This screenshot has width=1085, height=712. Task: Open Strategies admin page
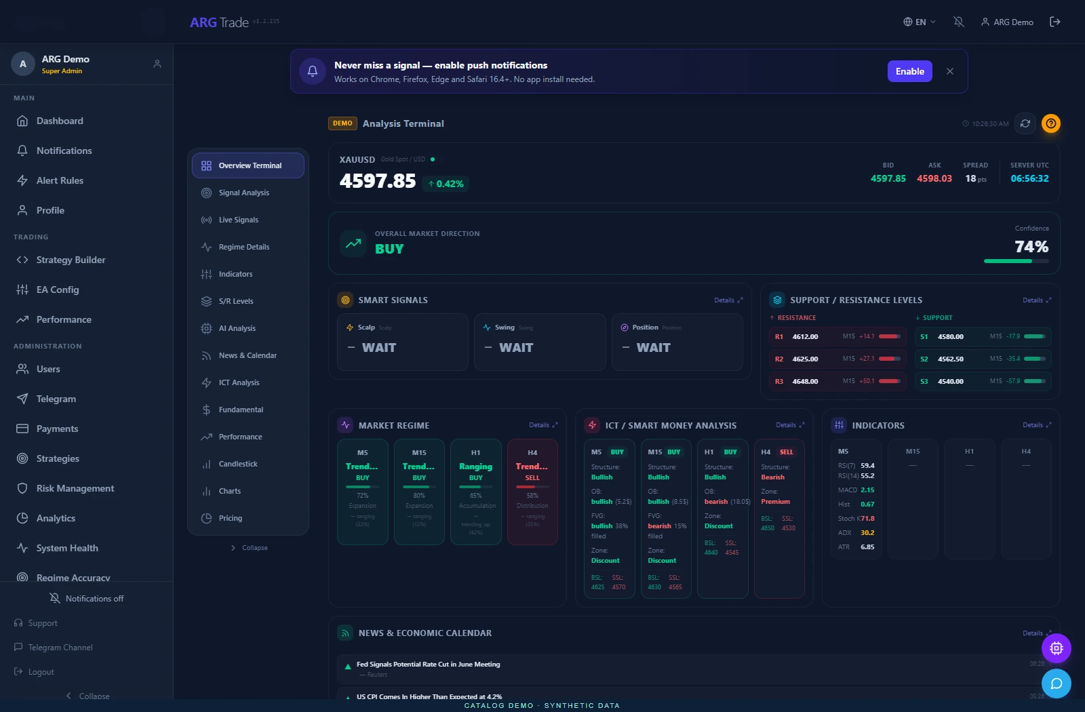click(86, 458)
